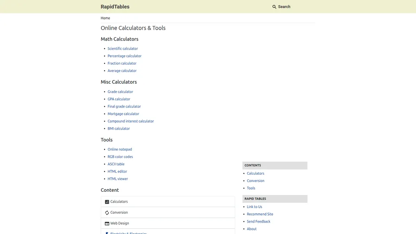Open About sidebar link
This screenshot has width=416, height=234.
coord(251,229)
